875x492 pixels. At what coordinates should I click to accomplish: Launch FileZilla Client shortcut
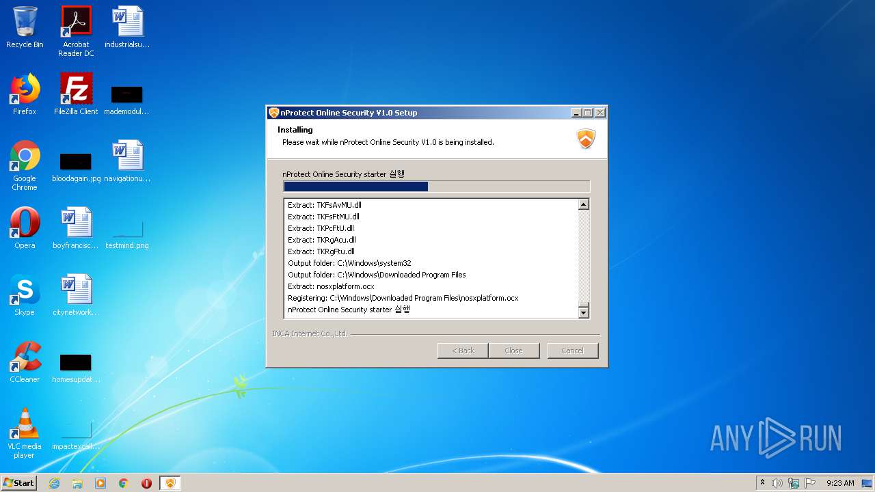pos(76,94)
